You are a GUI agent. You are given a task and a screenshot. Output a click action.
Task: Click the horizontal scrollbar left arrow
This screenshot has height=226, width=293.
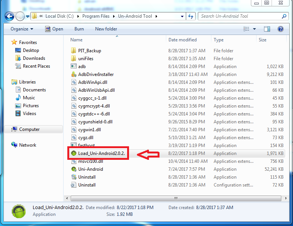67,198
